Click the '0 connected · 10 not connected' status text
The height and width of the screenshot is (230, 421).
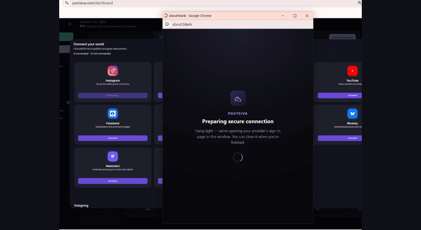[x=92, y=54]
